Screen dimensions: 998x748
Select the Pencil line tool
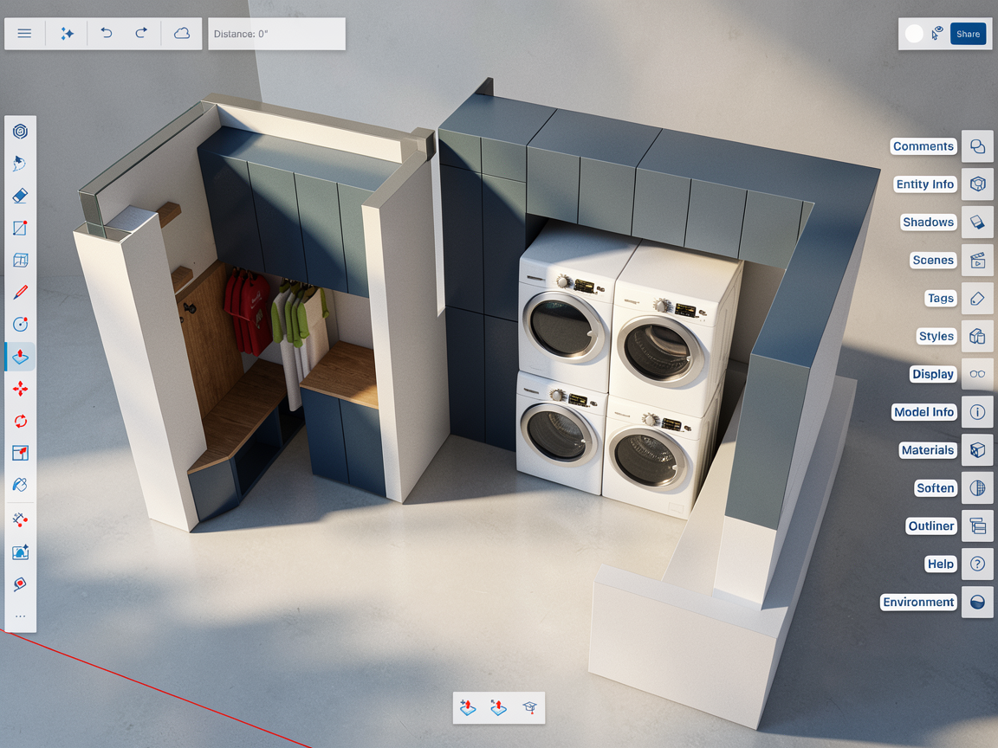(x=21, y=293)
